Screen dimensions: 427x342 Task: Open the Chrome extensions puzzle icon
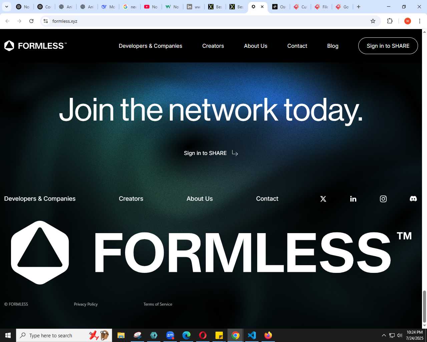click(390, 21)
